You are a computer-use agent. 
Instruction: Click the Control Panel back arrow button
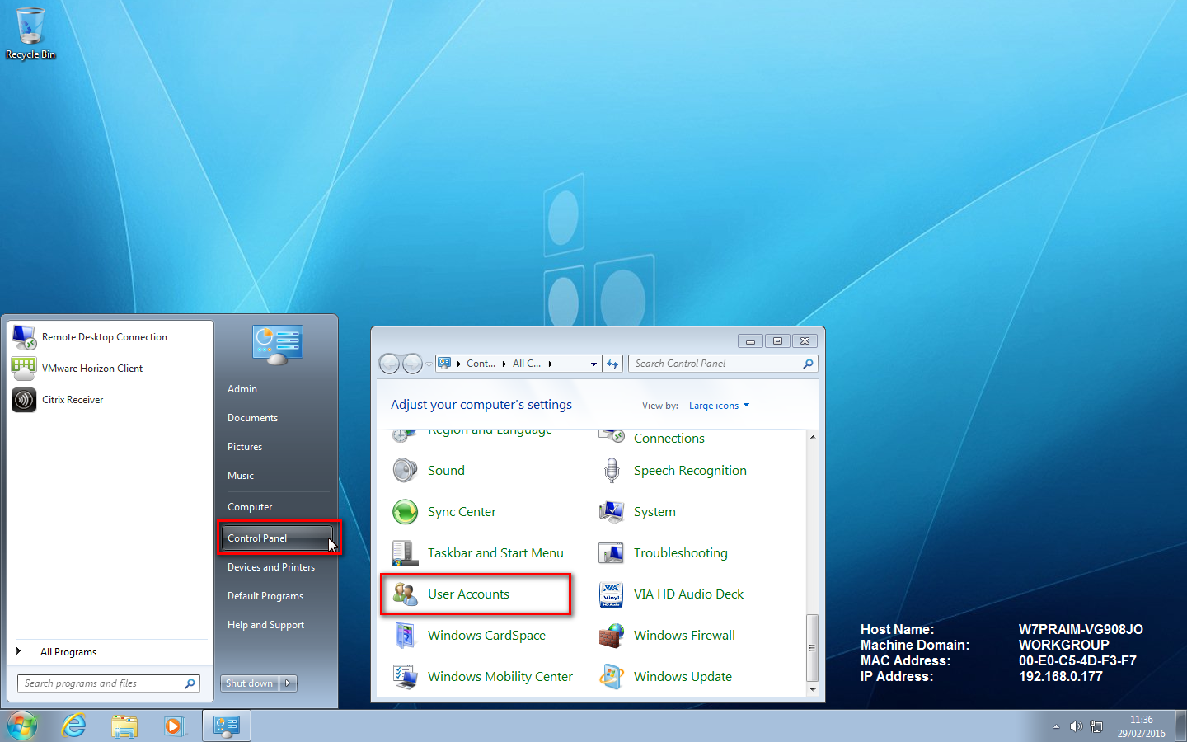click(389, 364)
